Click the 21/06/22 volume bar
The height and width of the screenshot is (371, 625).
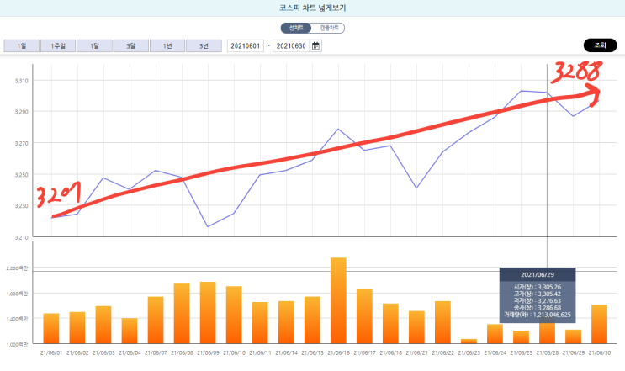(442, 322)
